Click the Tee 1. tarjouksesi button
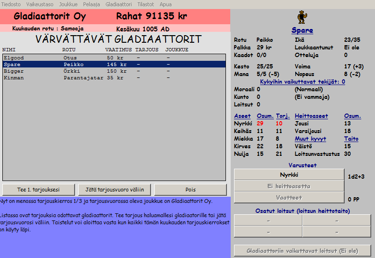This screenshot has width=375, height=258. point(38,190)
